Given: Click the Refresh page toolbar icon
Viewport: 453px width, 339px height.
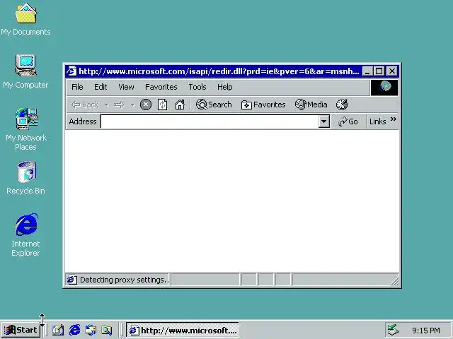Looking at the screenshot, I should pos(162,105).
